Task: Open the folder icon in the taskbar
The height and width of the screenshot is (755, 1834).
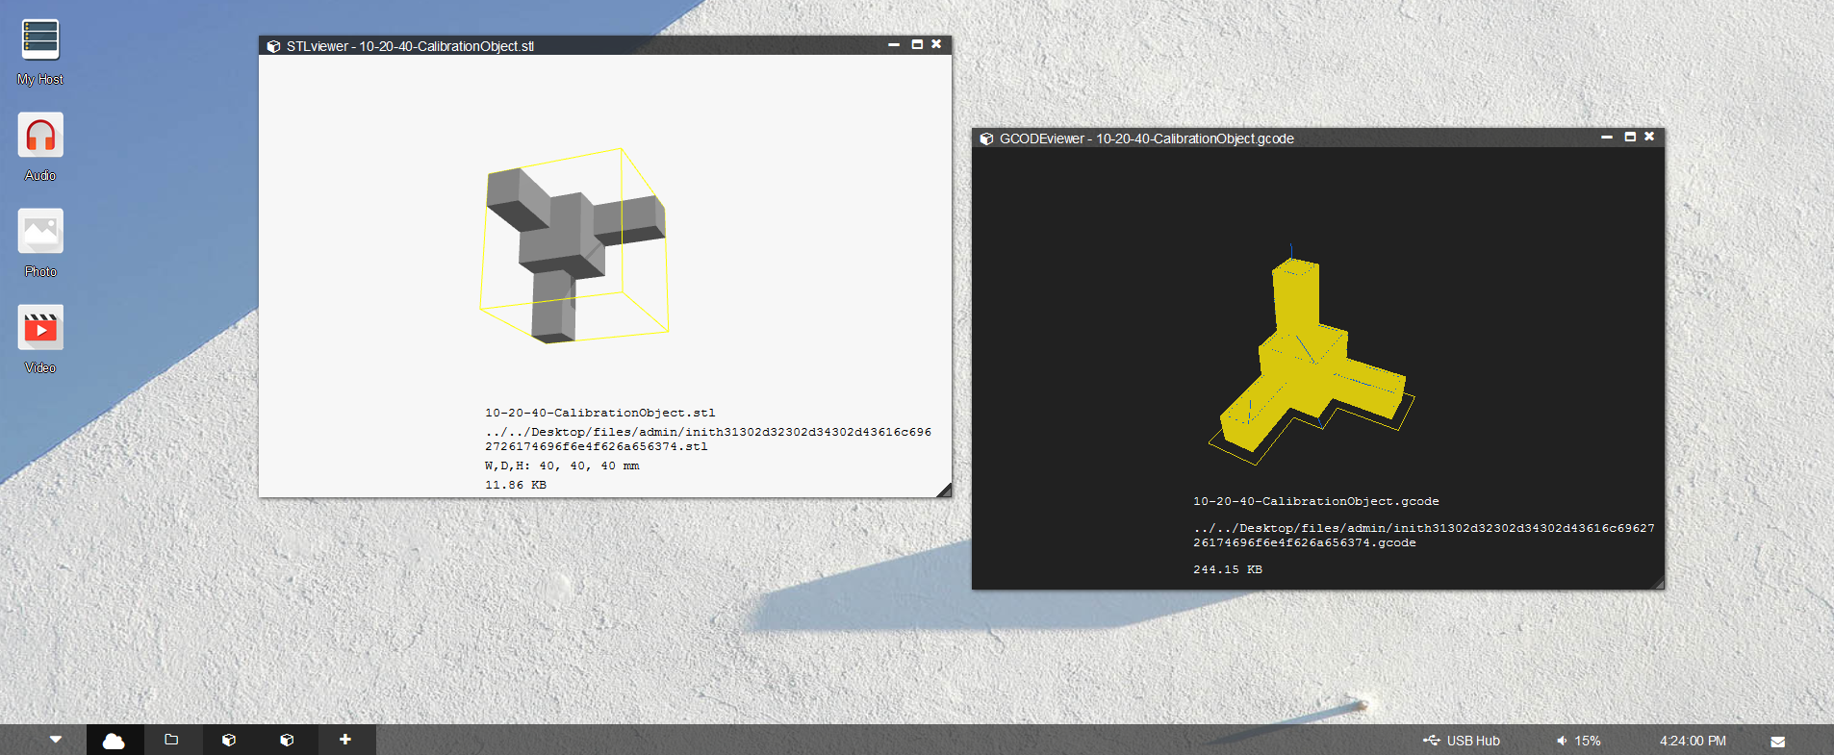Action: 172,740
